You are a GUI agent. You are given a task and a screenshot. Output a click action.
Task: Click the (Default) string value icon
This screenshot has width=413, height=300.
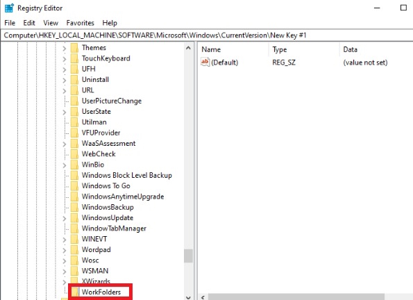point(205,62)
